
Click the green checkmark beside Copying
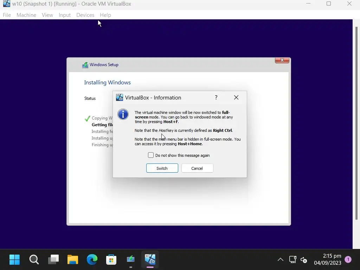[87, 118]
